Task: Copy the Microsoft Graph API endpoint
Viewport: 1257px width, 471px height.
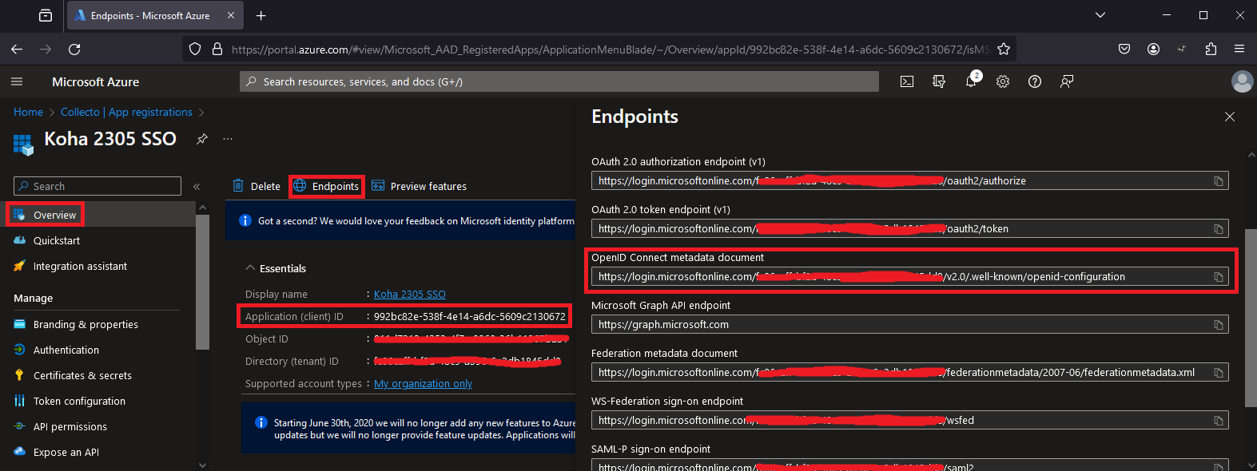Action: (x=1219, y=325)
